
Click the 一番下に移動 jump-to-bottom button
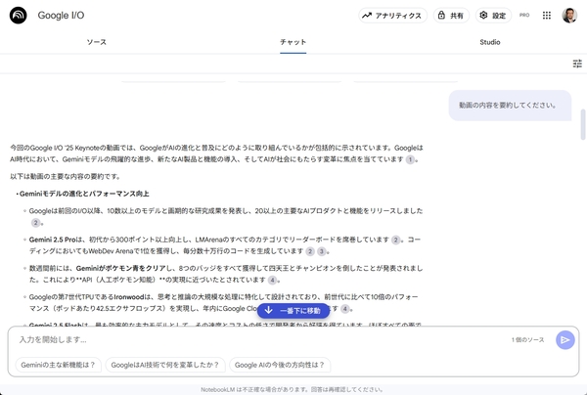click(x=293, y=311)
